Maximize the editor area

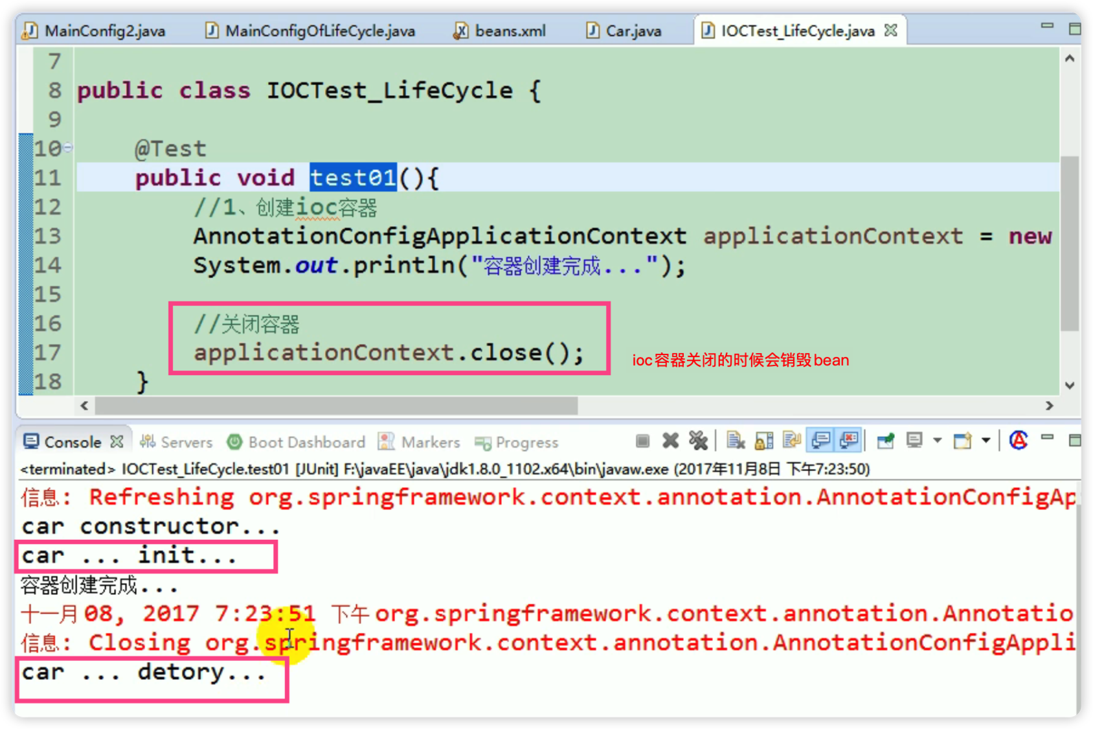(x=1075, y=29)
